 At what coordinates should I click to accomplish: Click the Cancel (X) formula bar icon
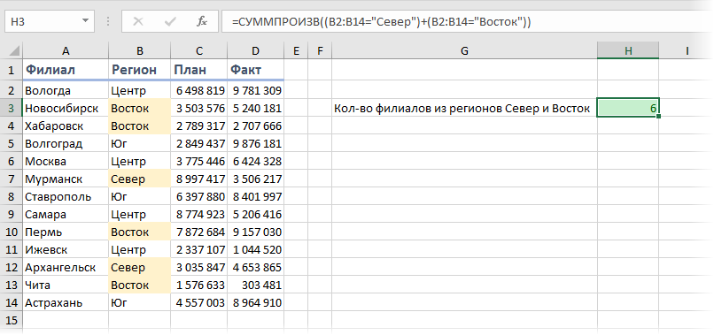(139, 22)
